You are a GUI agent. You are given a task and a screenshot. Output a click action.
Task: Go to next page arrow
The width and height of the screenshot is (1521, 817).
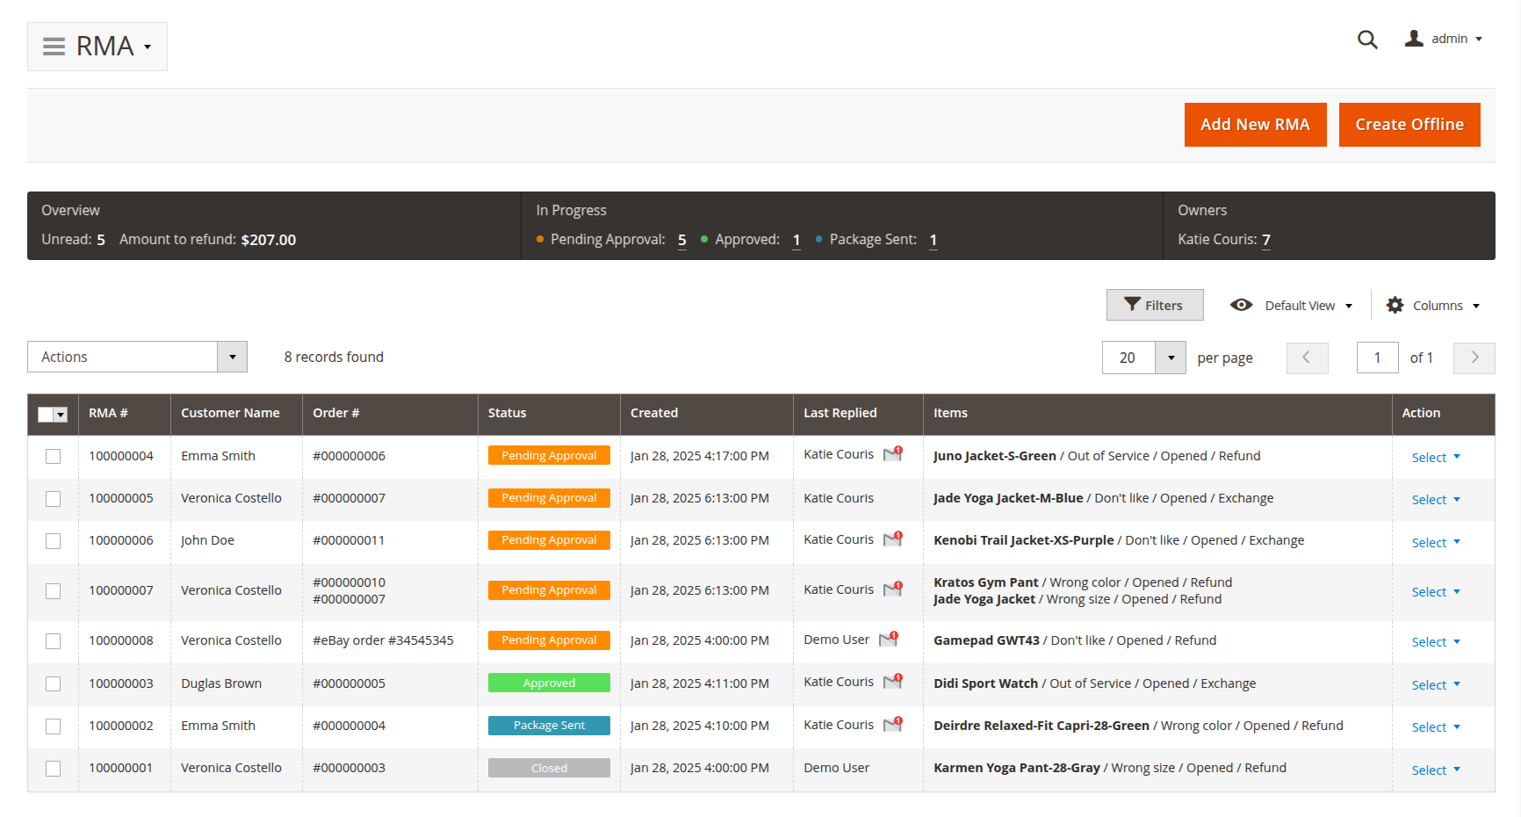[1474, 358]
